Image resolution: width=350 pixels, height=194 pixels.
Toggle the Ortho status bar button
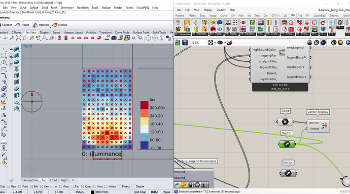pos(155,192)
